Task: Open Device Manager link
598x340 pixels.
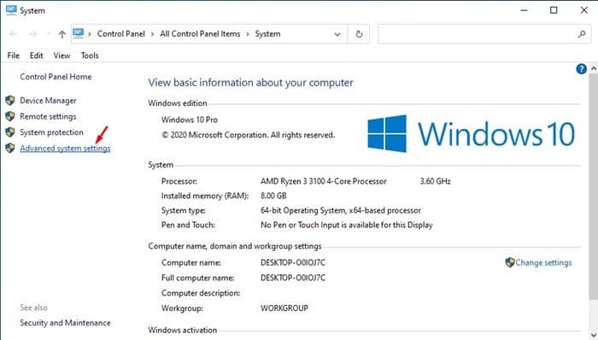Action: coord(48,101)
